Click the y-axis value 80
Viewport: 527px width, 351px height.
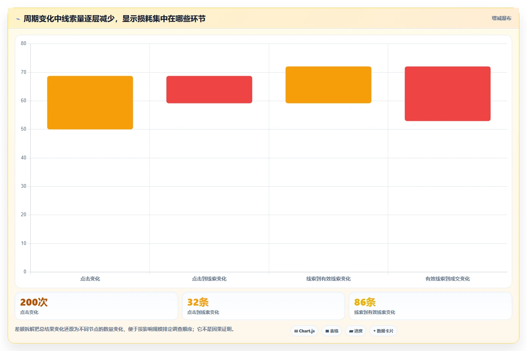tap(24, 44)
